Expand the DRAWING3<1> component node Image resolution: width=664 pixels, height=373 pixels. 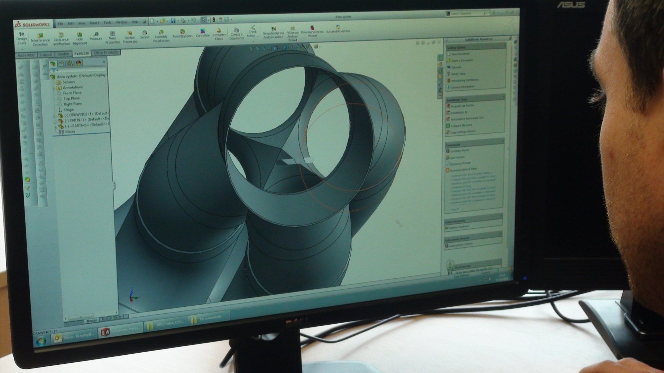(x=55, y=116)
